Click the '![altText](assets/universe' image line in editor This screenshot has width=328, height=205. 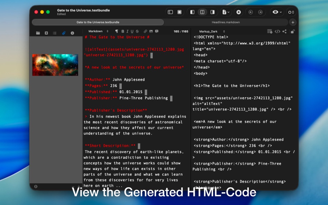134,52
